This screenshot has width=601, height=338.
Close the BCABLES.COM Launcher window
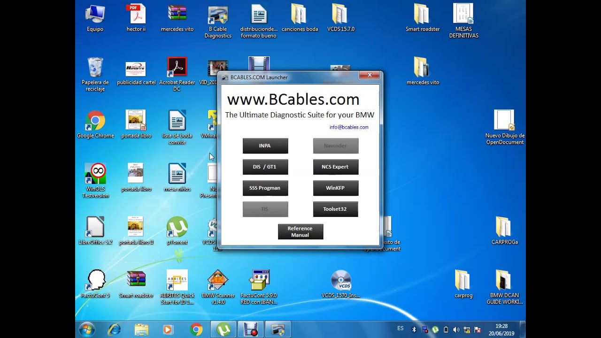click(370, 75)
